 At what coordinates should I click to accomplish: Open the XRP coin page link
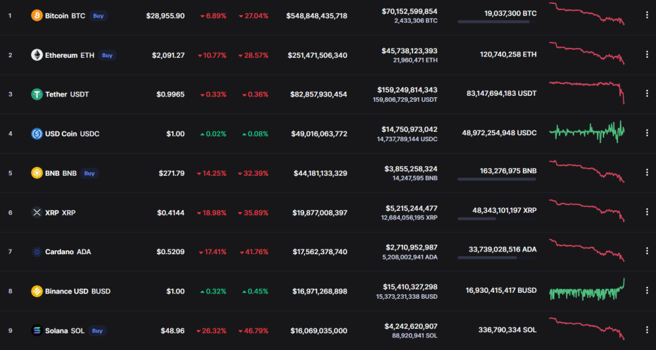(x=61, y=212)
